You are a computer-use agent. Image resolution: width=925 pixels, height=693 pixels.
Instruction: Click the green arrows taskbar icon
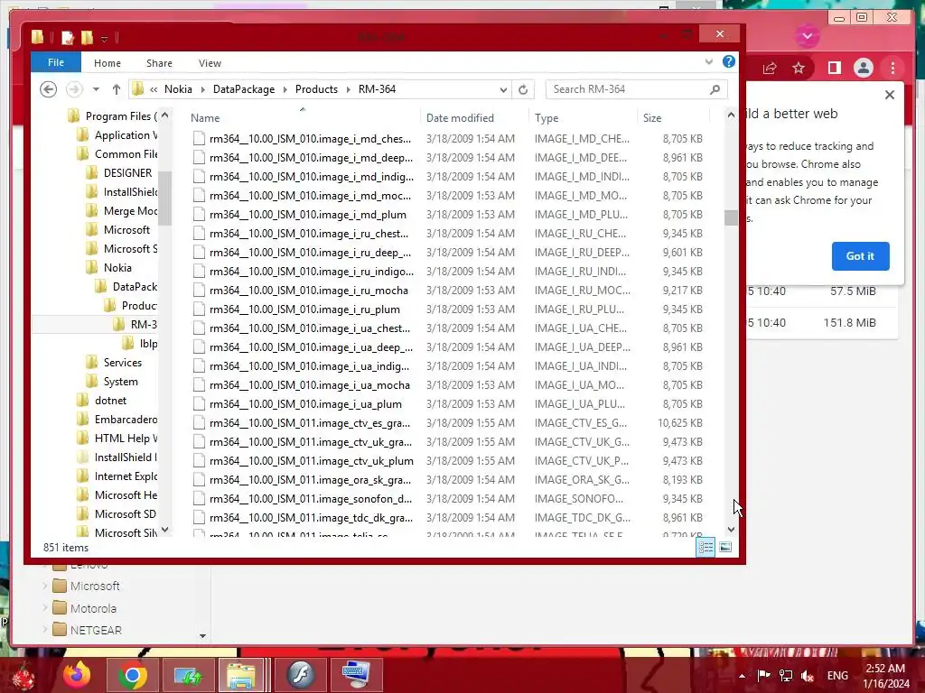pos(188,675)
